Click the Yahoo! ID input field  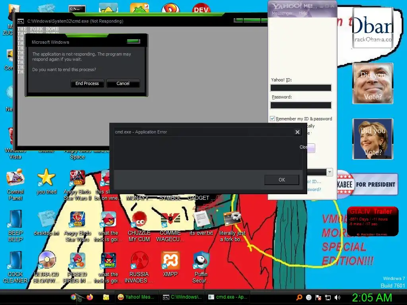(301, 88)
